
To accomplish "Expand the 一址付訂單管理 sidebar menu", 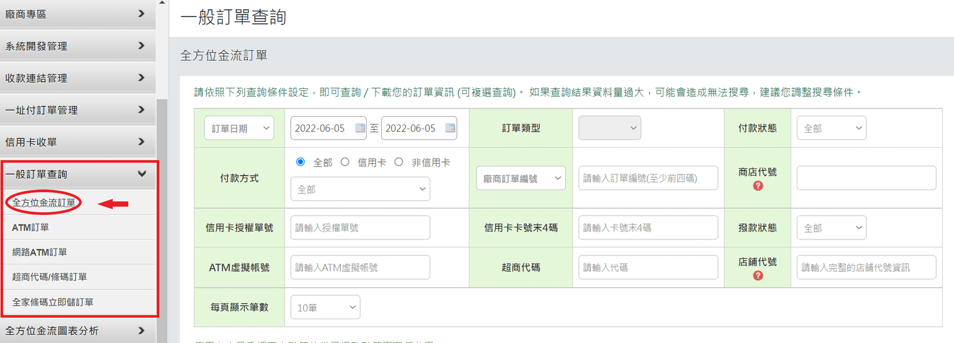I will tap(78, 110).
